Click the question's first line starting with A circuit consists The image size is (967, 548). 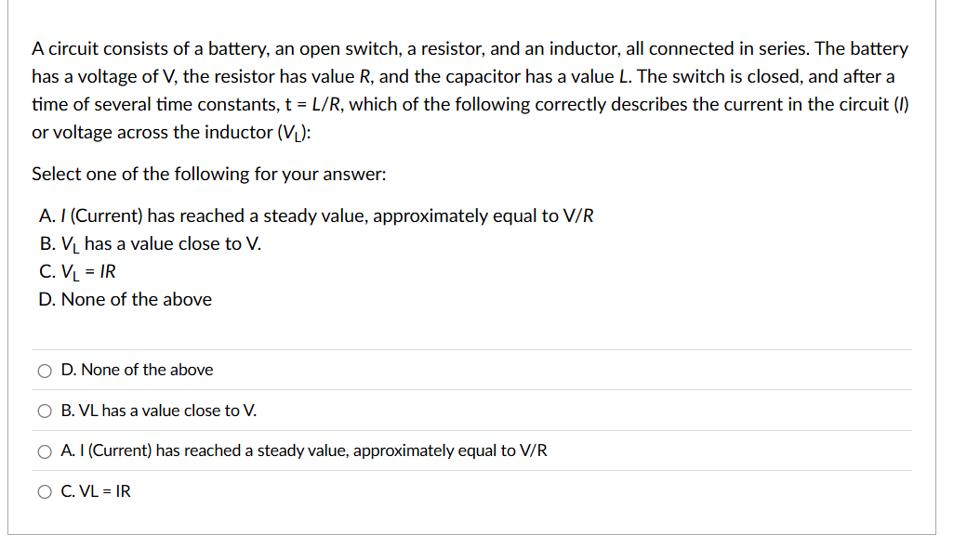(470, 49)
